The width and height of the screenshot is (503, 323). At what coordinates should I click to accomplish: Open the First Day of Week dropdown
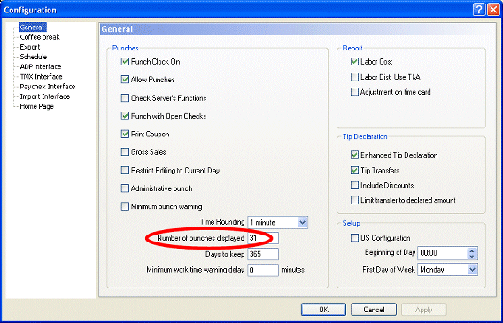[x=472, y=270]
